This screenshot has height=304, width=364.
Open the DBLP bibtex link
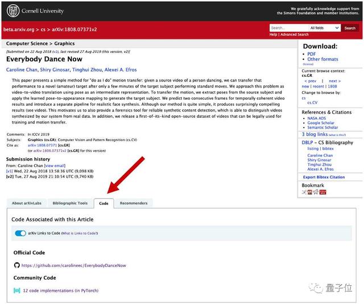328,149
